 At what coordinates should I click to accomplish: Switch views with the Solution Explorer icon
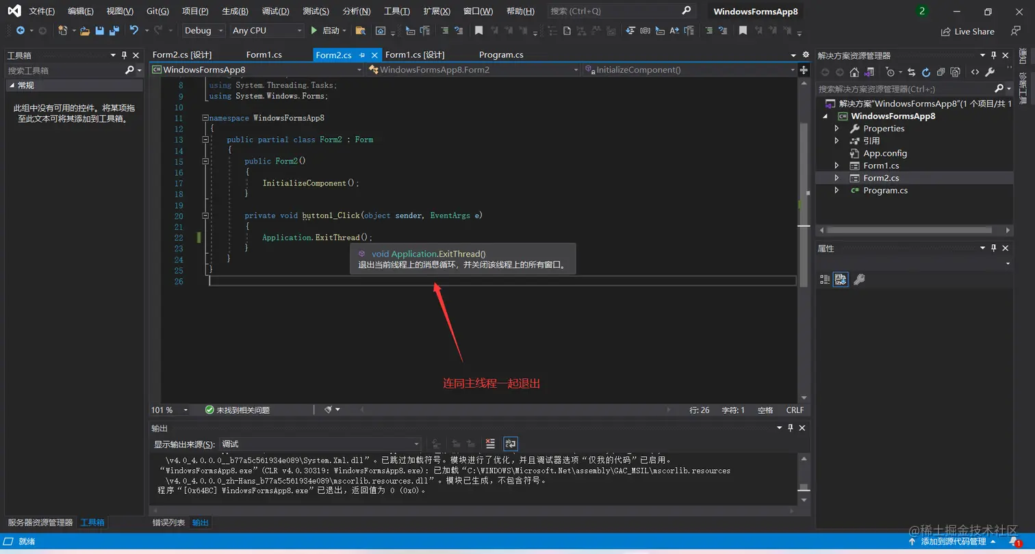click(x=869, y=72)
